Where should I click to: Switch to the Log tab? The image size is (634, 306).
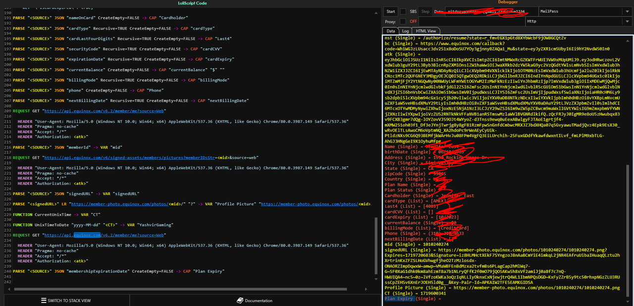[x=405, y=31]
